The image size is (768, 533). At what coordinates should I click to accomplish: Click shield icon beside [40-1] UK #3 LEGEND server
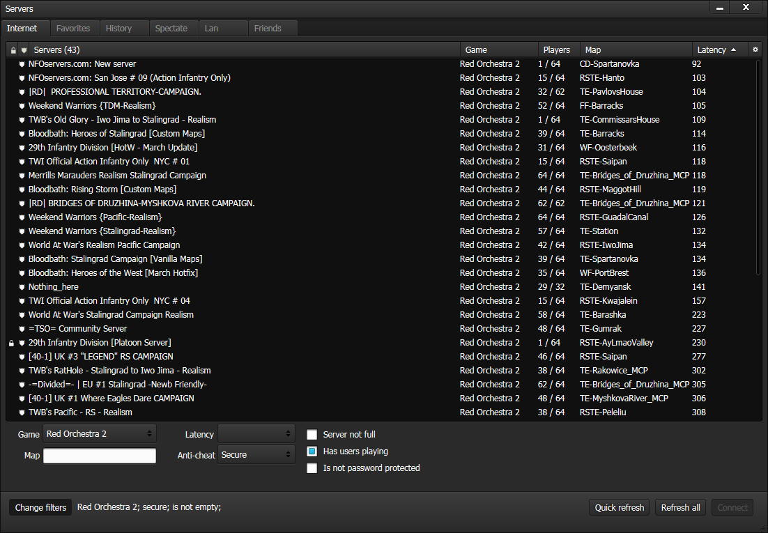click(22, 357)
